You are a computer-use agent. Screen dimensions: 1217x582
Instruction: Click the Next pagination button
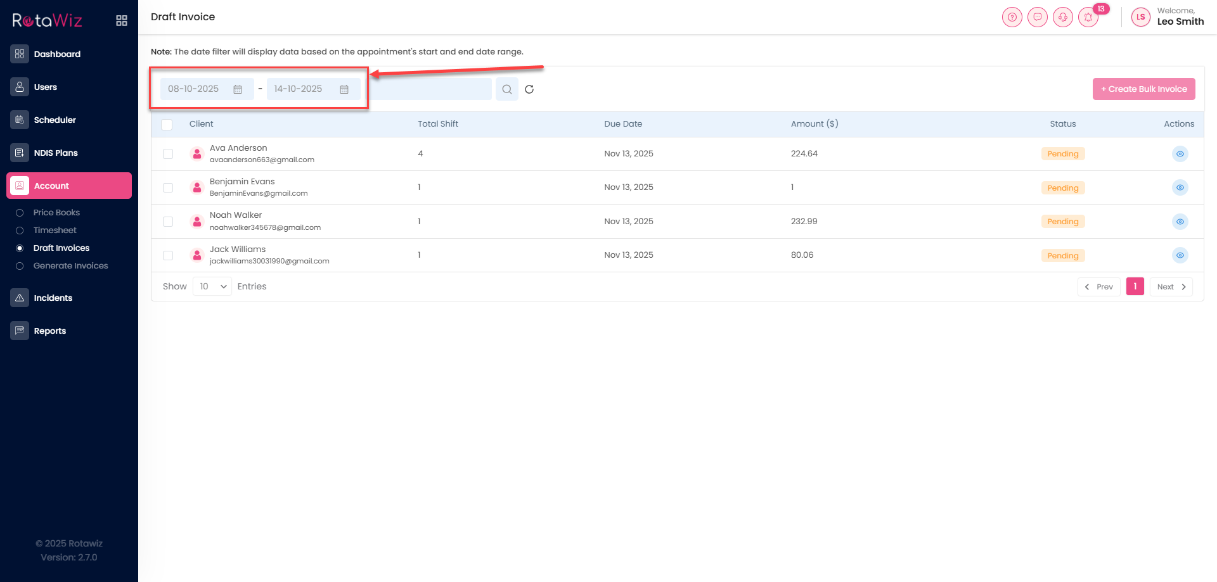click(x=1171, y=287)
